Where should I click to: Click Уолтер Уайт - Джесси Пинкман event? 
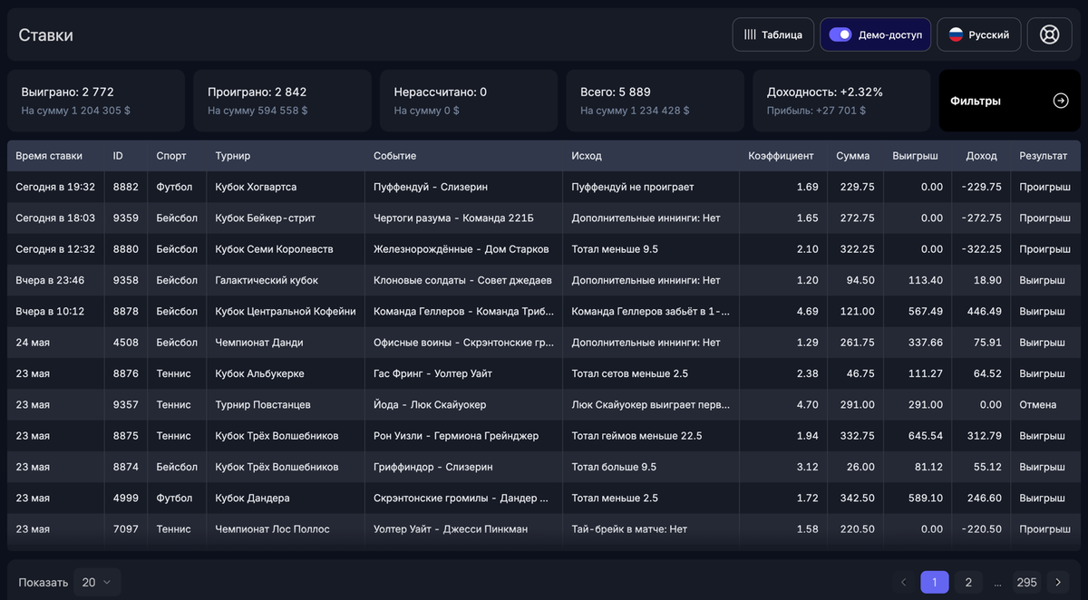(451, 529)
